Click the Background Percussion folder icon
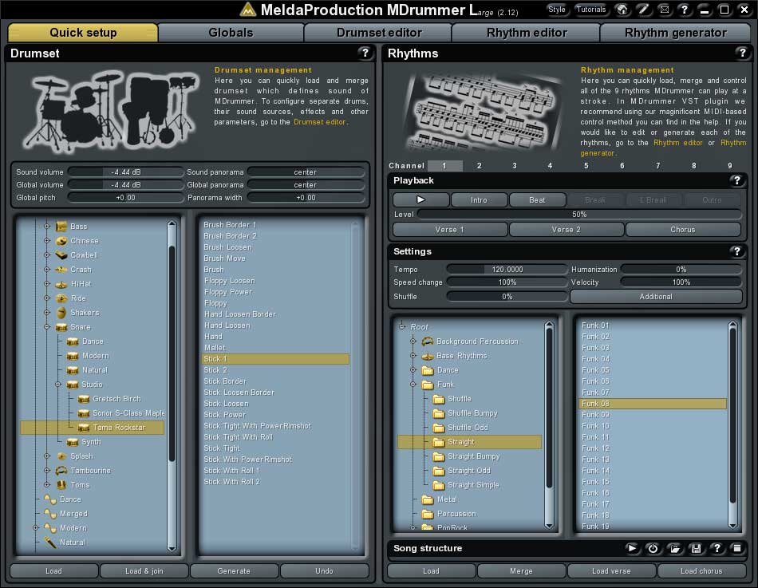This screenshot has height=588, width=758. [428, 341]
